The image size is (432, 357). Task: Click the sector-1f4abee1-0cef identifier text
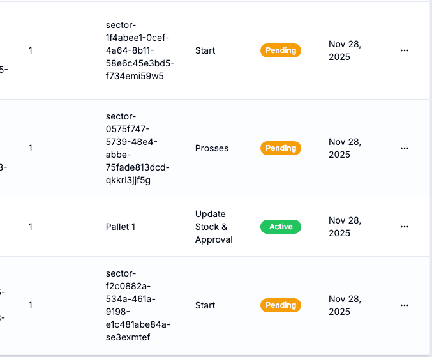(140, 50)
